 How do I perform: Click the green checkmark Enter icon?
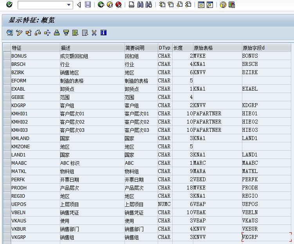click(9, 4)
